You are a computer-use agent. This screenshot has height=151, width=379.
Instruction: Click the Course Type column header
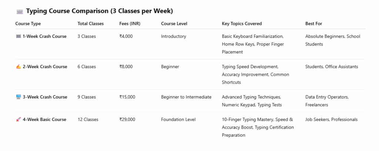tap(28, 24)
